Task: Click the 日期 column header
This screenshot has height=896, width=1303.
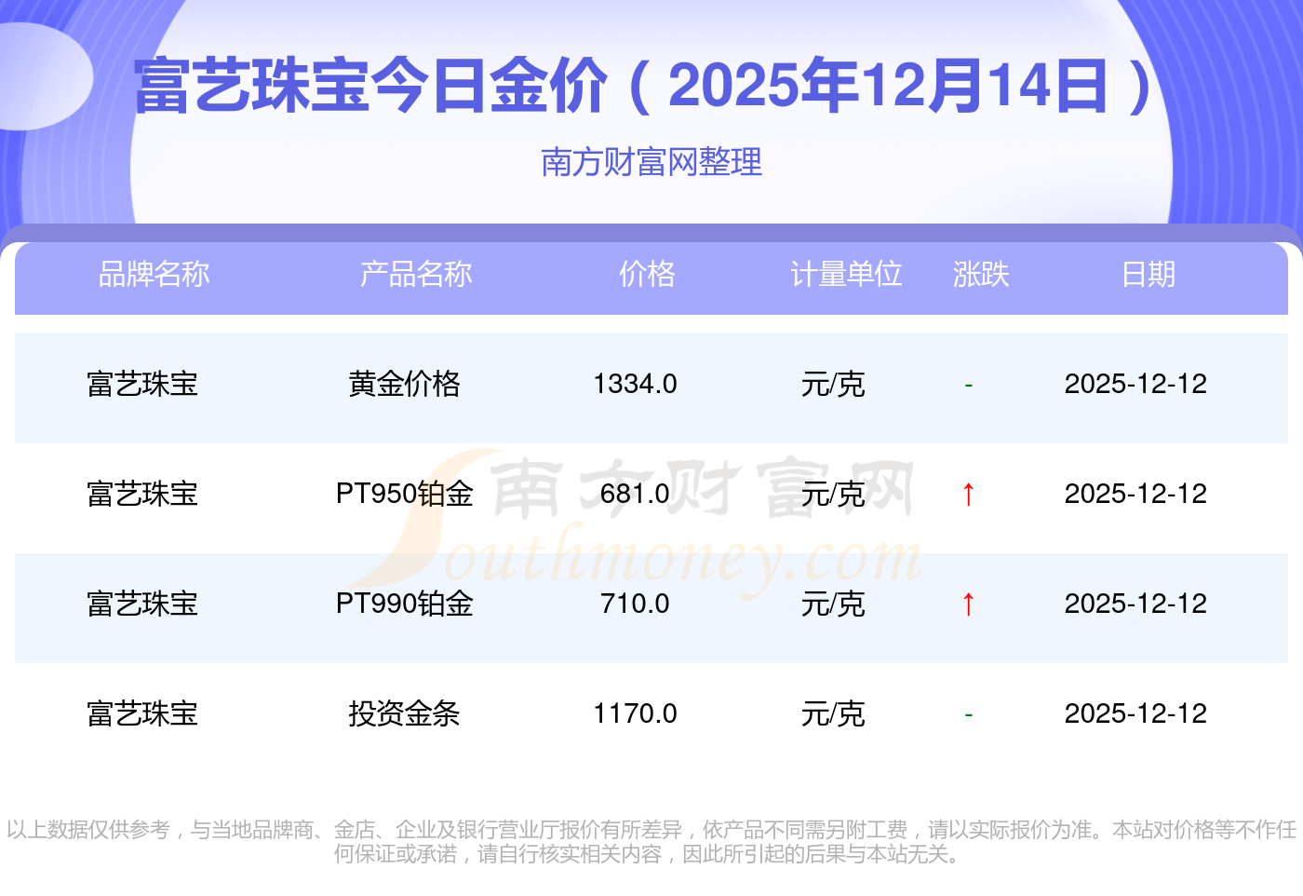Action: (x=1149, y=274)
